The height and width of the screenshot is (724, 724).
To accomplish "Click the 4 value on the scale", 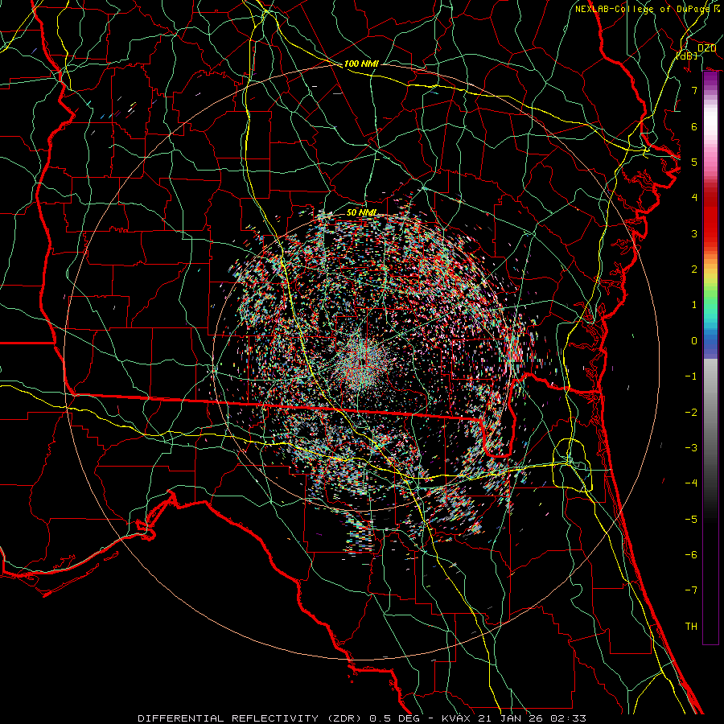I will 694,198.
